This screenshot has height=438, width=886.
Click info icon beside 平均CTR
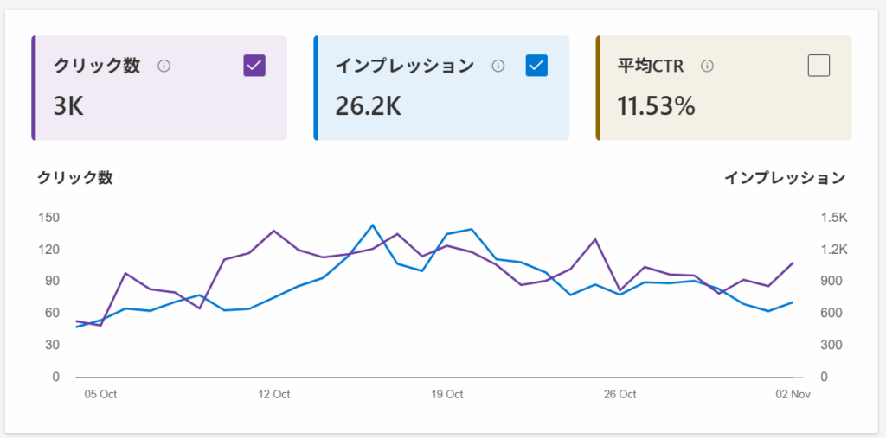[x=707, y=66]
